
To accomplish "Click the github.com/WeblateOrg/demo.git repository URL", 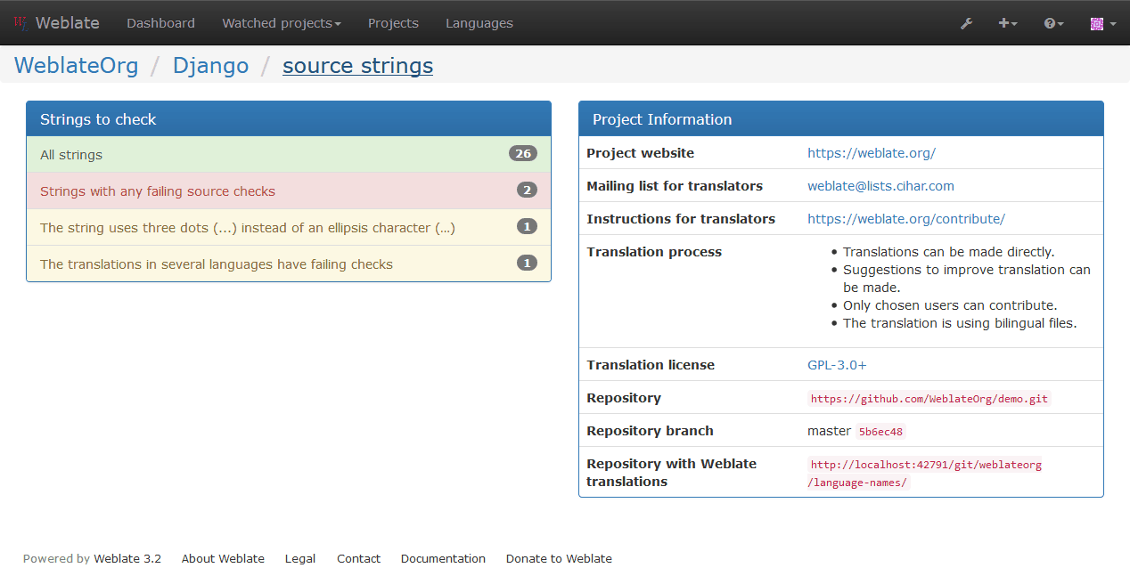I will point(929,399).
